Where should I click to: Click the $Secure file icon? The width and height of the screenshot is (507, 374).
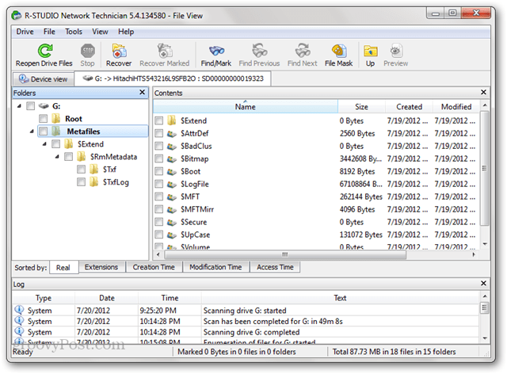[x=172, y=222]
